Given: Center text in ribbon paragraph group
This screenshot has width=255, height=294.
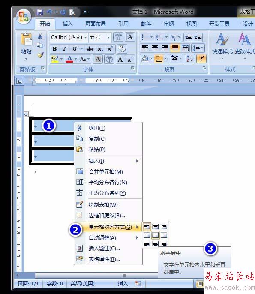Looking at the screenshot, I should (155, 48).
